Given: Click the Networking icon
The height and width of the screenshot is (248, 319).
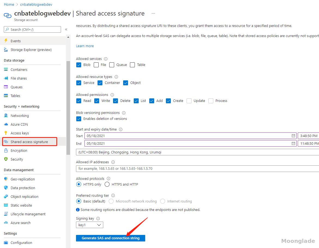Looking at the screenshot, I should (6, 116).
